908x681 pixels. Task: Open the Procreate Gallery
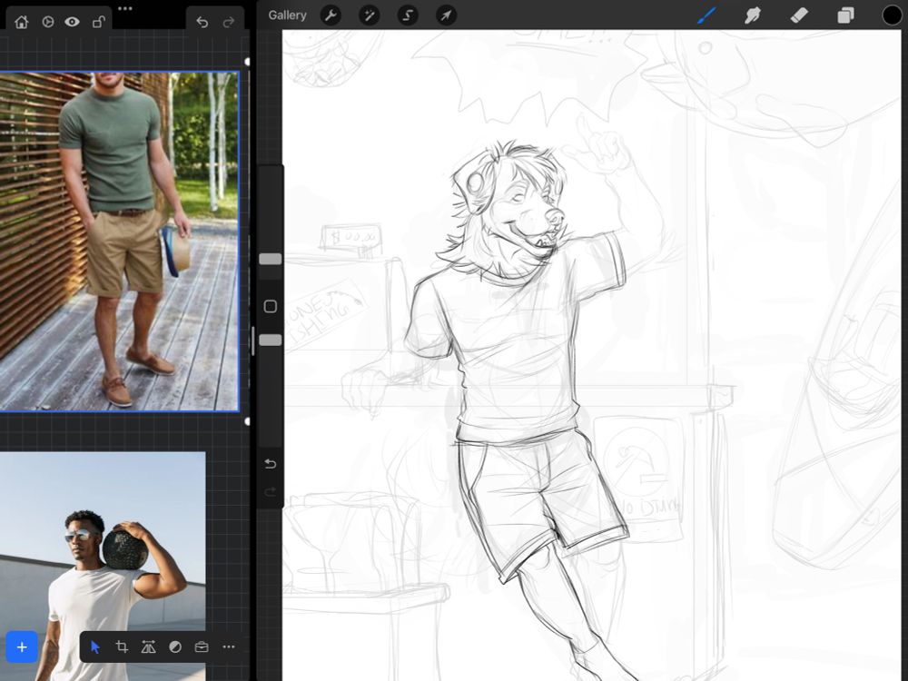tap(287, 15)
